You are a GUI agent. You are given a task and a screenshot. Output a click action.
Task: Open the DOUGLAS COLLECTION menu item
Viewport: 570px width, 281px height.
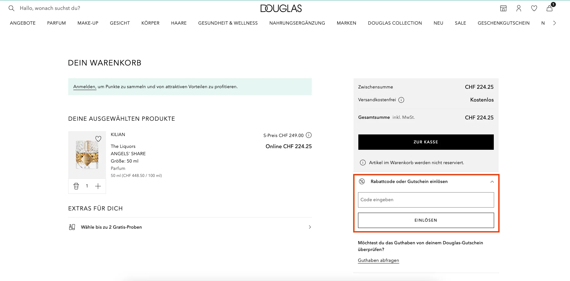(395, 23)
